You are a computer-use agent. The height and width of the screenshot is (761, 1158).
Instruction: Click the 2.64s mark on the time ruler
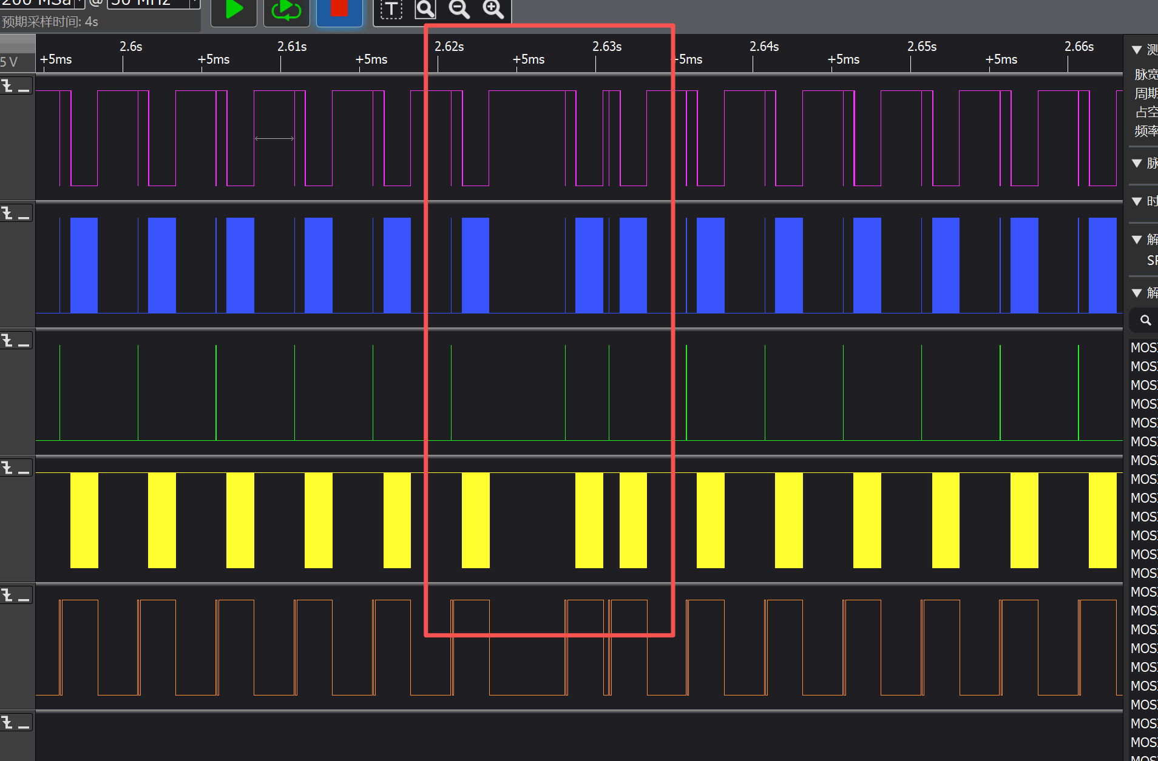[764, 47]
